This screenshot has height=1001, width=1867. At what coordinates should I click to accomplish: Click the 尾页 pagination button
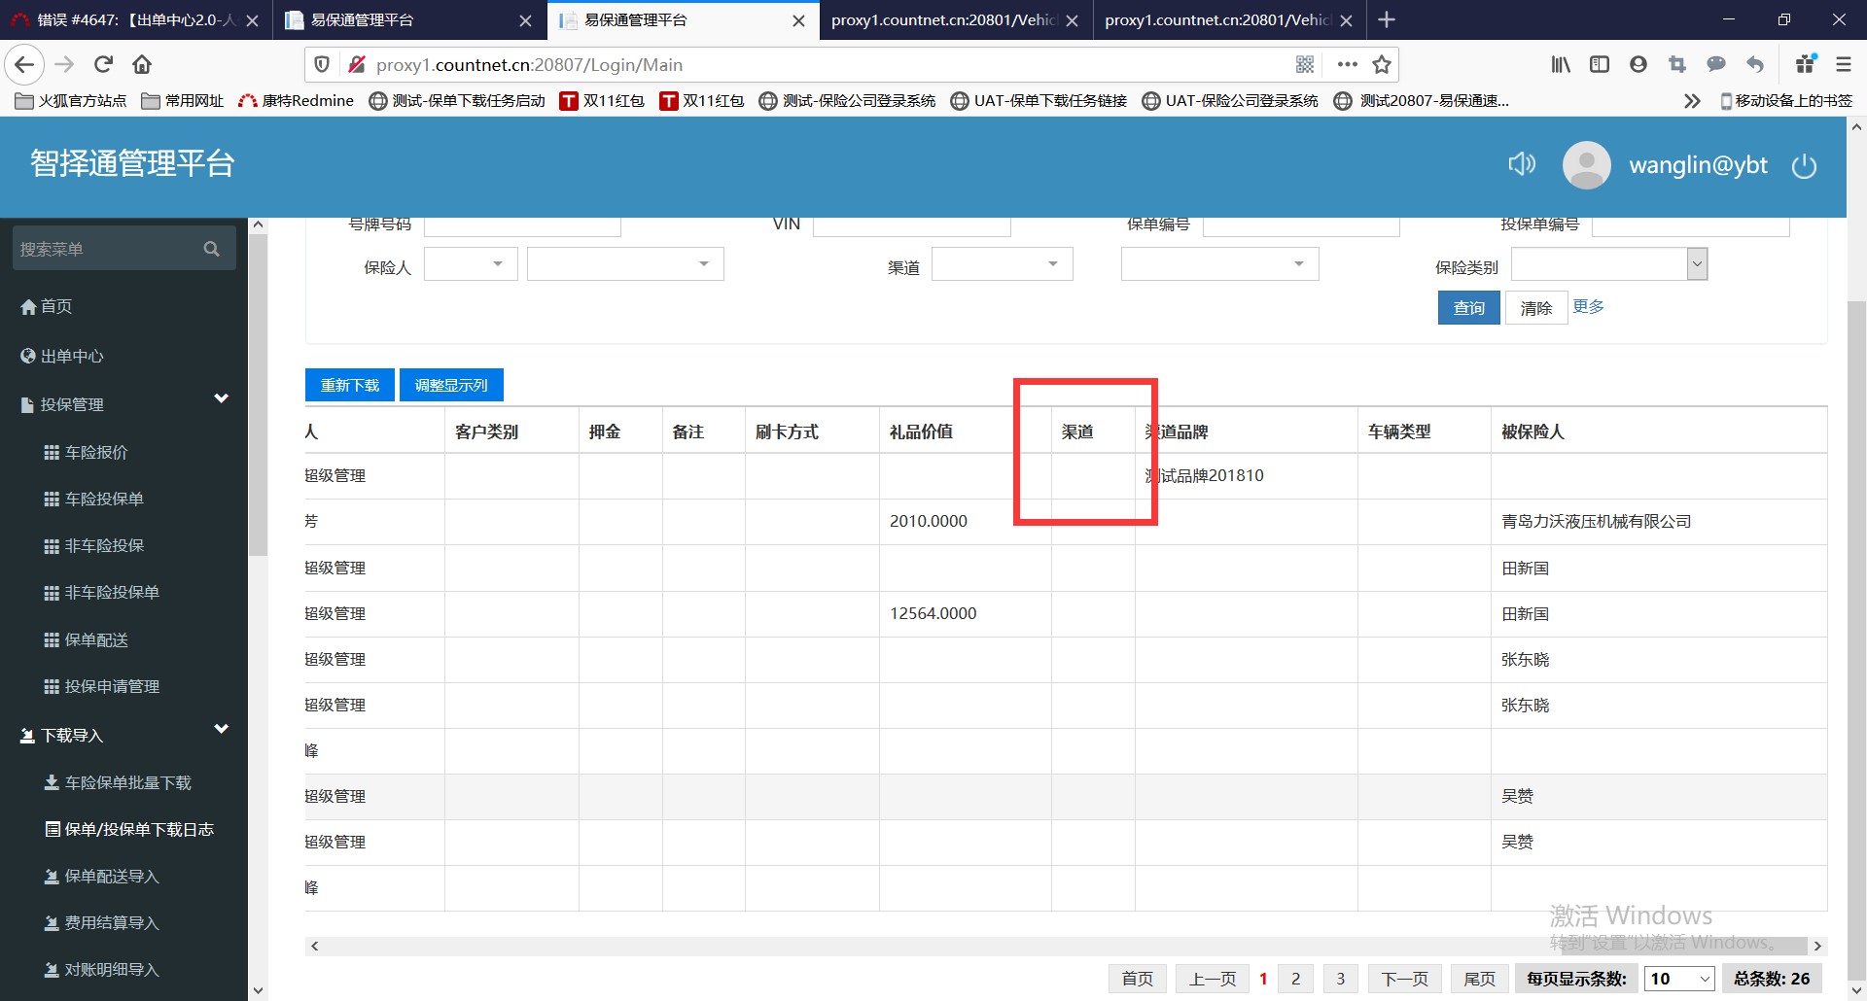(x=1480, y=979)
